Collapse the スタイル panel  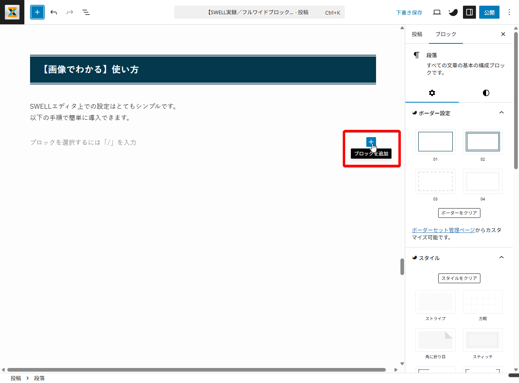(x=501, y=258)
